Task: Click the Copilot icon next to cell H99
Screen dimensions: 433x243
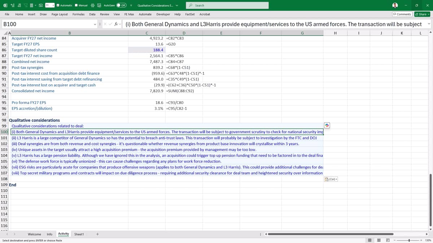Action: 327,125
